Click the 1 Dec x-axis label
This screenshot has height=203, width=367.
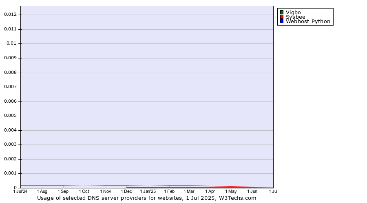coord(126,191)
